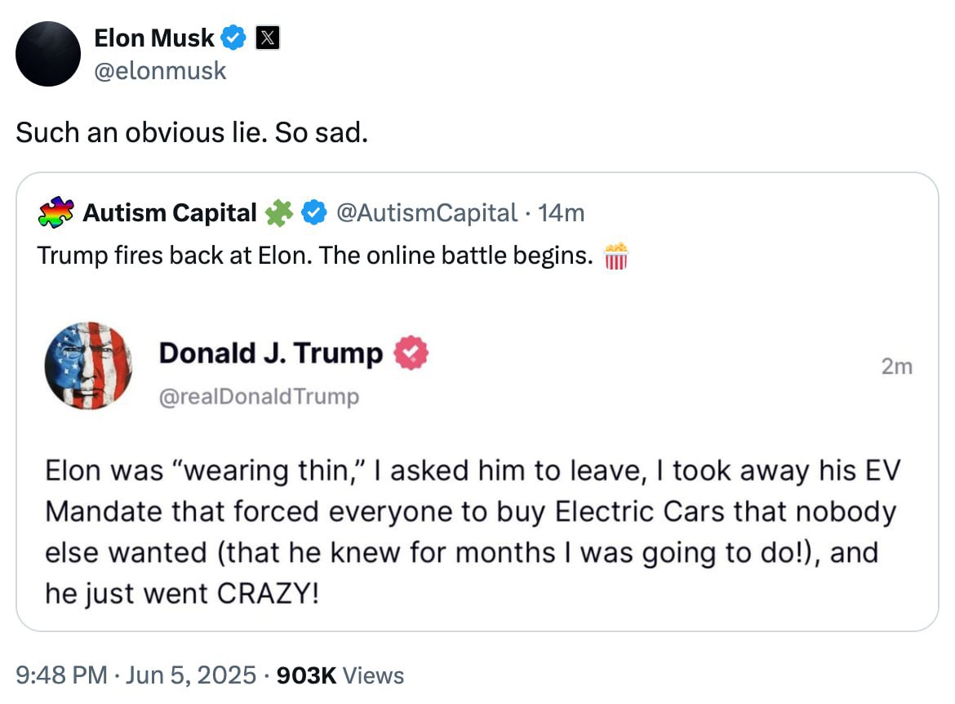Click Autism Capital's blue verified checkmark
Viewport: 955px width, 704px height.
[313, 213]
